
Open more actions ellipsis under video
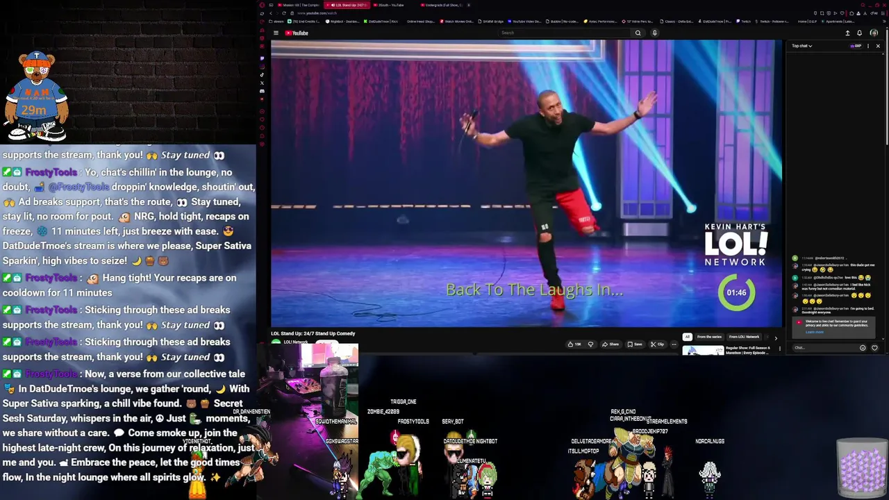coord(674,344)
